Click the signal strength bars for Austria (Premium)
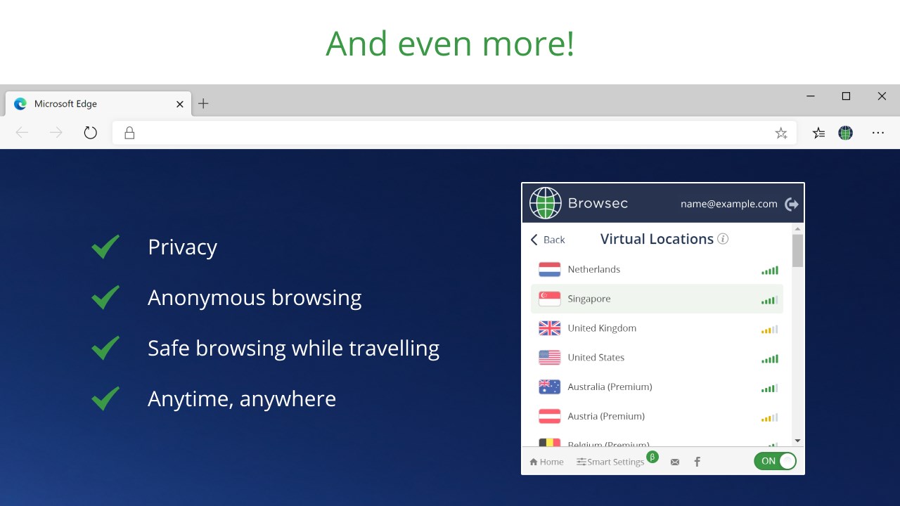The height and width of the screenshot is (506, 900). pyautogui.click(x=770, y=417)
